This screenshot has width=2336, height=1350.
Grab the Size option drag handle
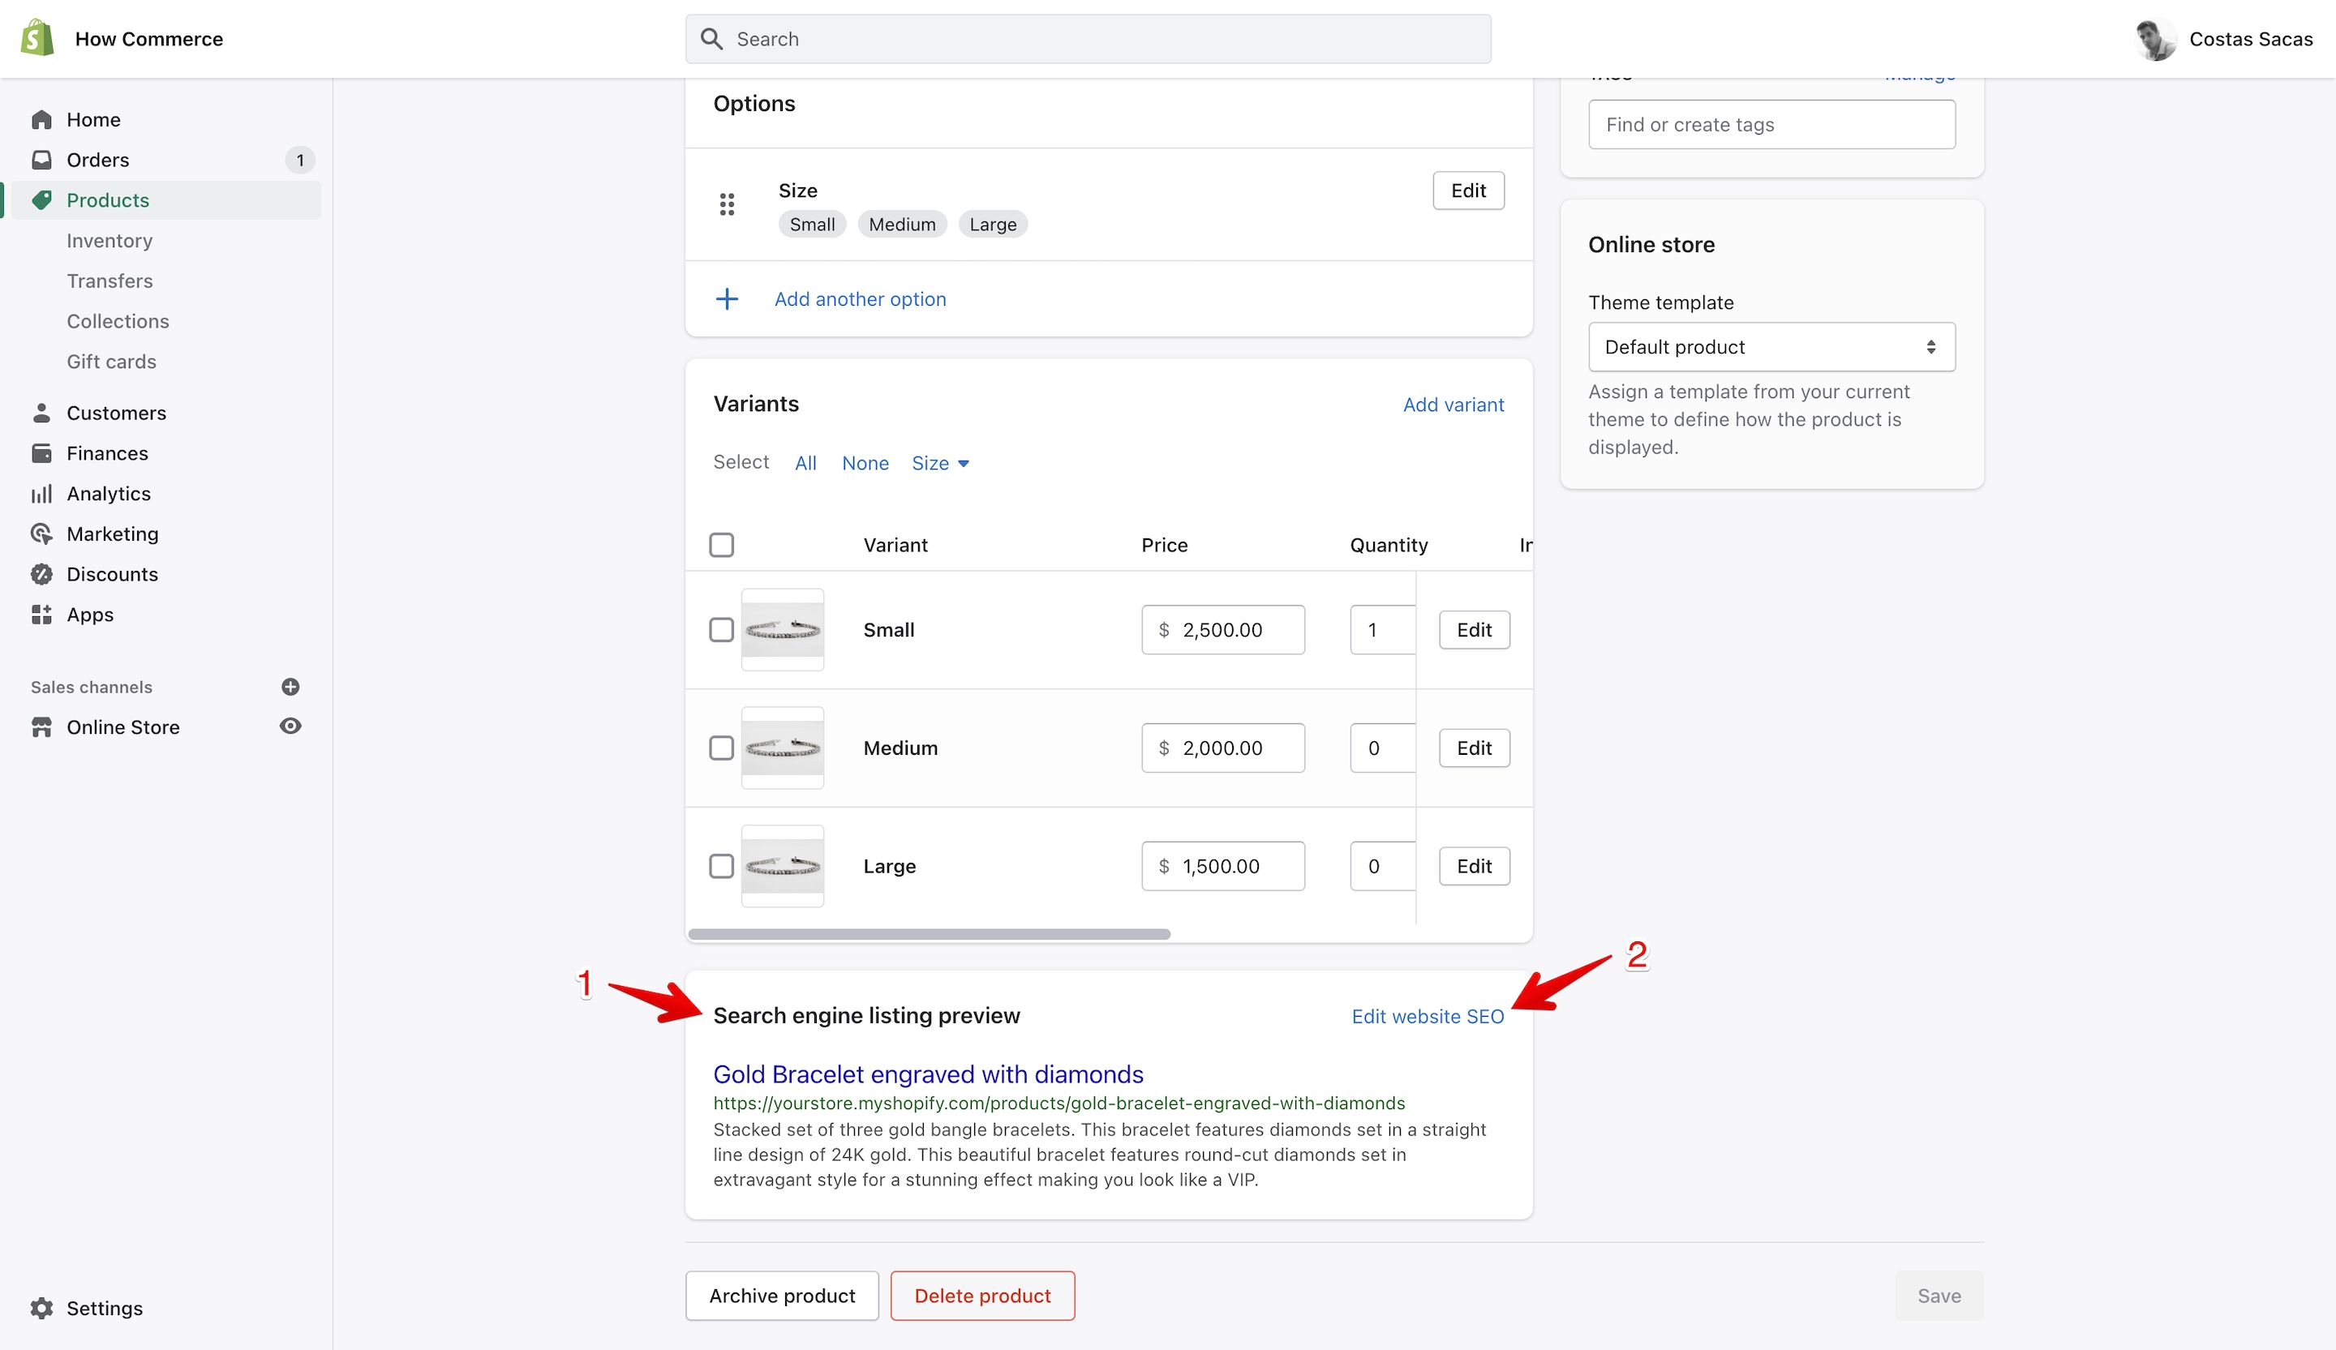(727, 204)
